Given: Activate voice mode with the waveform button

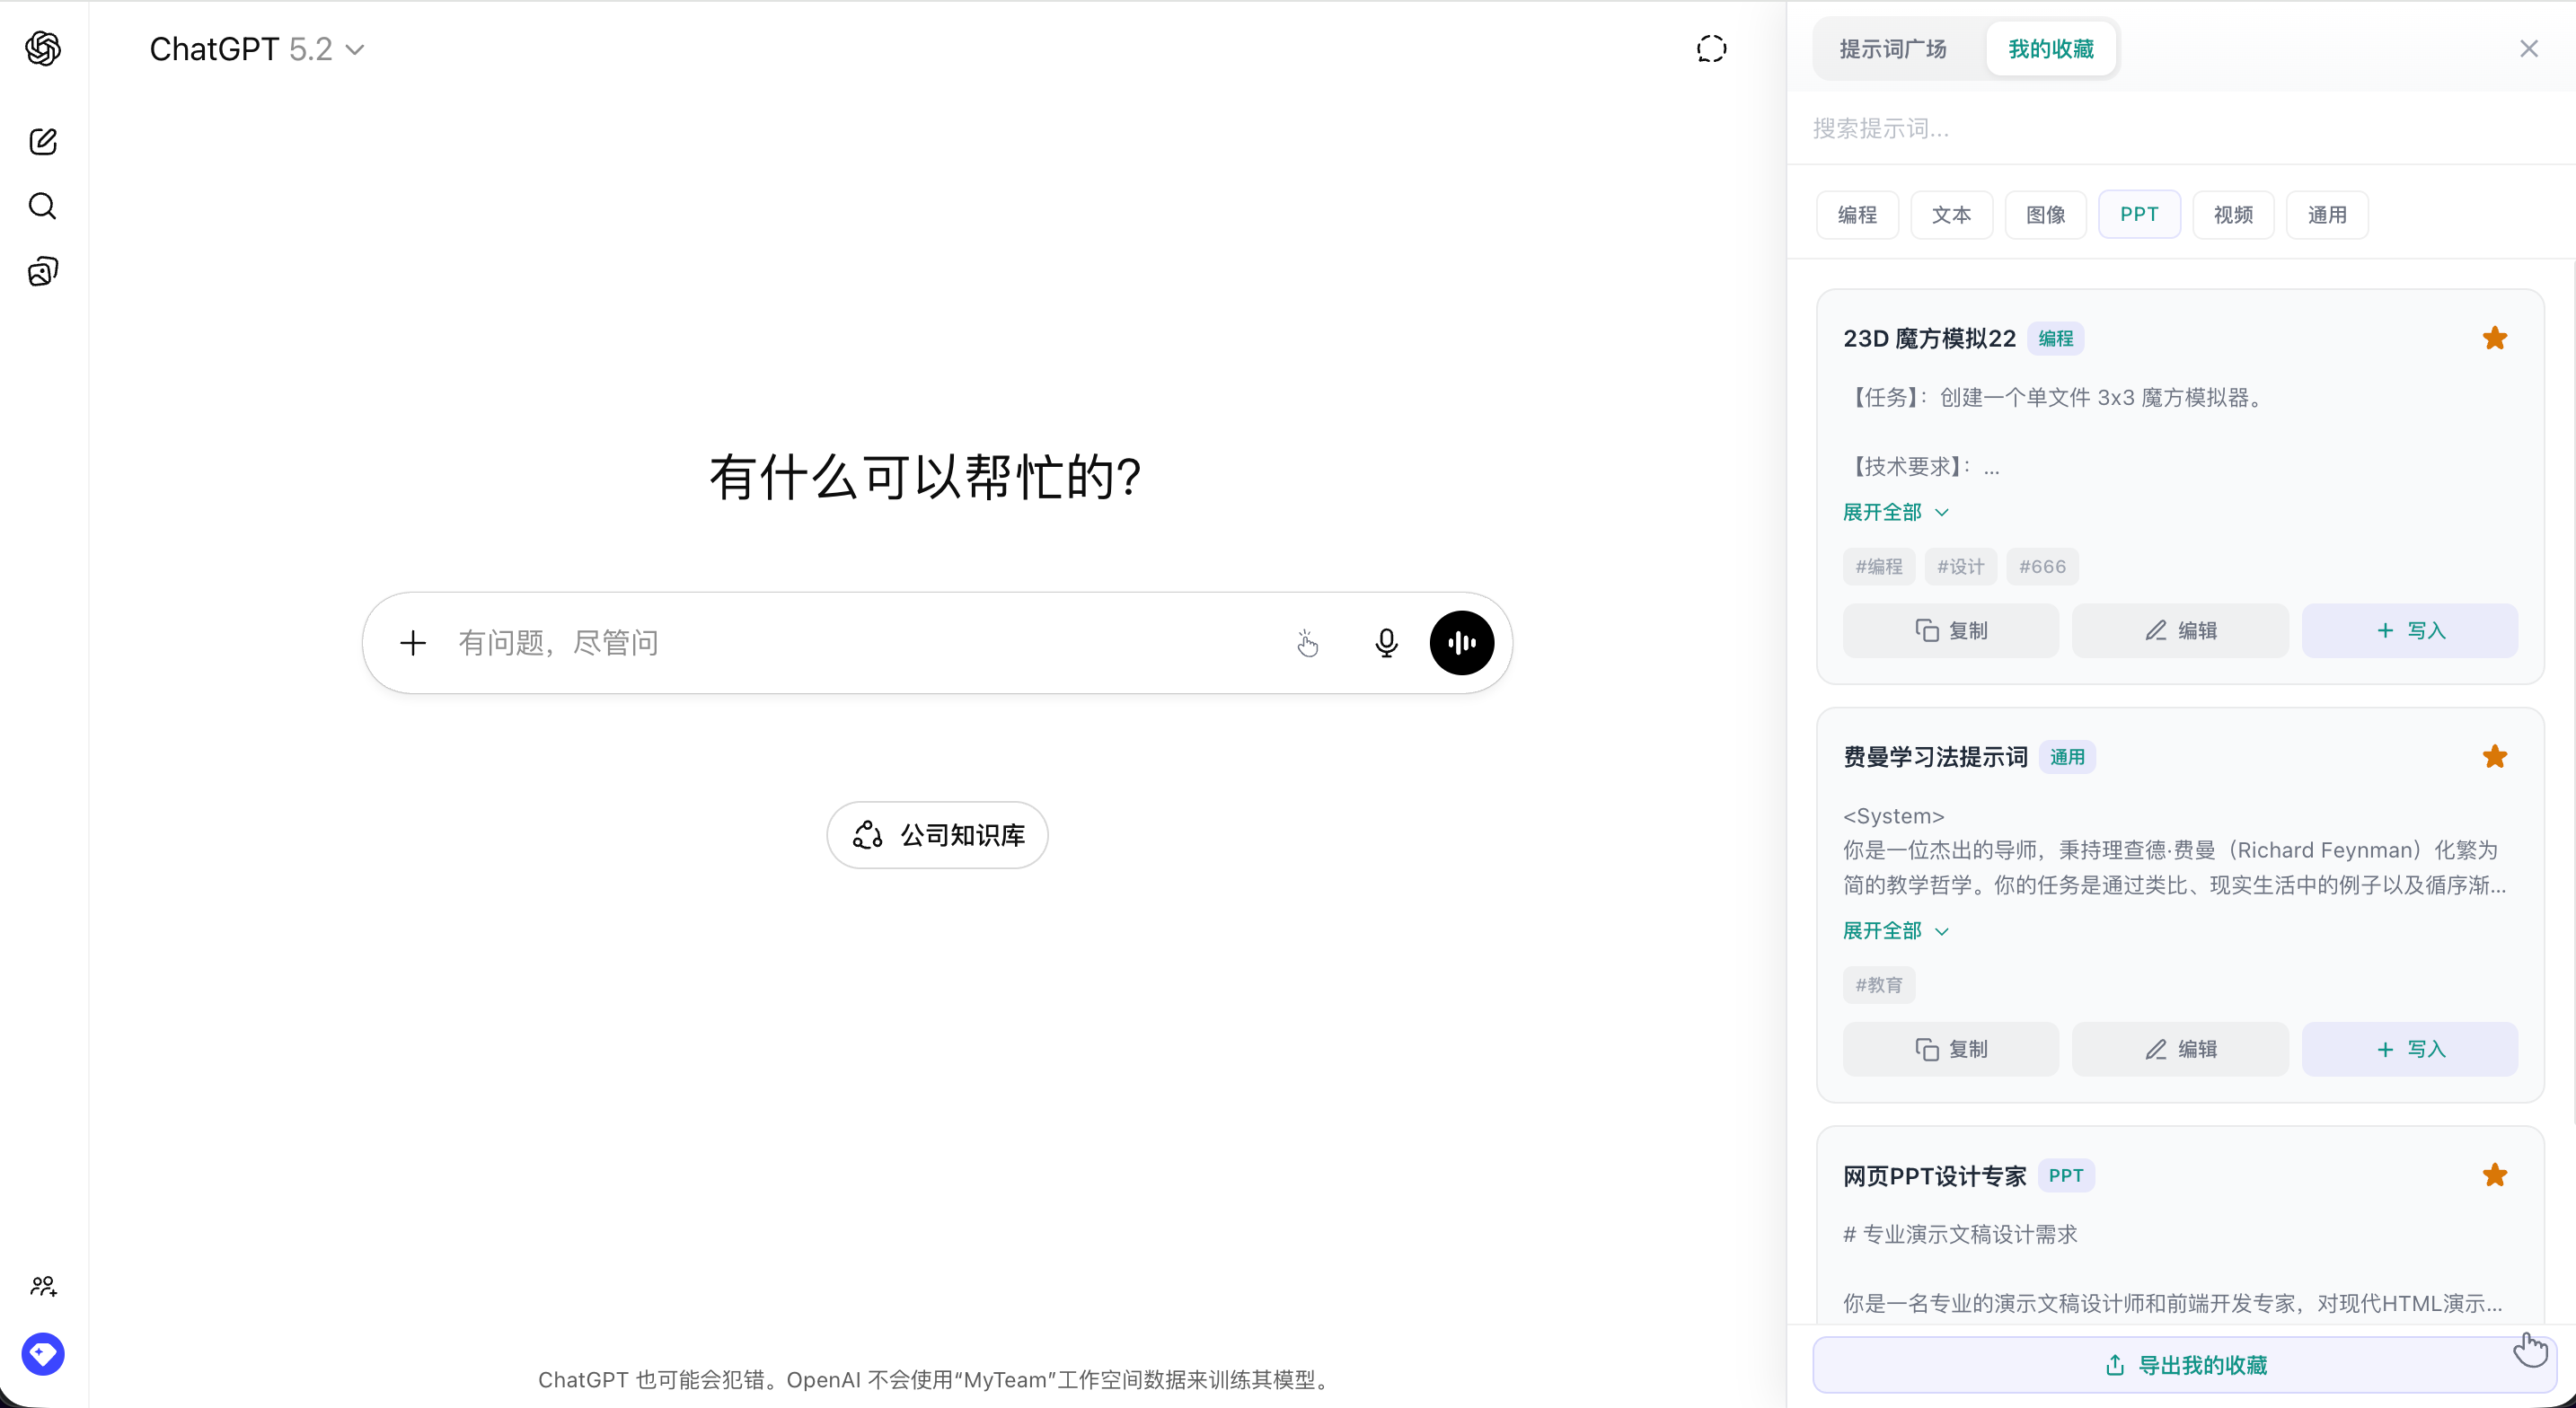Looking at the screenshot, I should point(1462,643).
